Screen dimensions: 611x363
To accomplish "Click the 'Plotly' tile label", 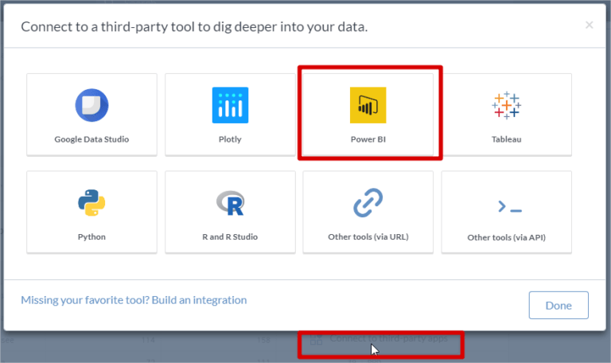I will coord(230,139).
